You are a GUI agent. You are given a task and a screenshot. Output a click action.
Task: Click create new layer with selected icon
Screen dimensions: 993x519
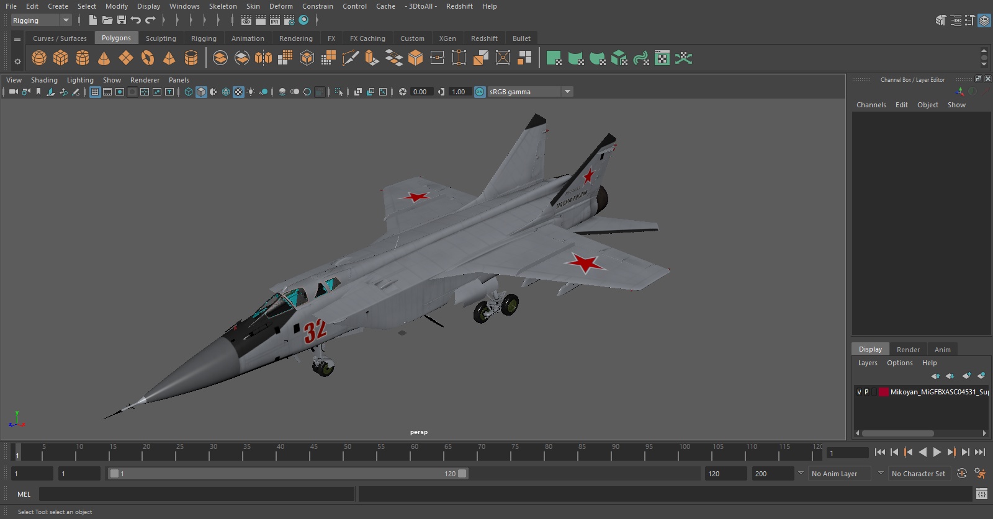coord(981,376)
